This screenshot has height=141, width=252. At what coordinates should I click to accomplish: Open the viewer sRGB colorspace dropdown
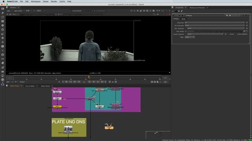(x=41, y=11)
